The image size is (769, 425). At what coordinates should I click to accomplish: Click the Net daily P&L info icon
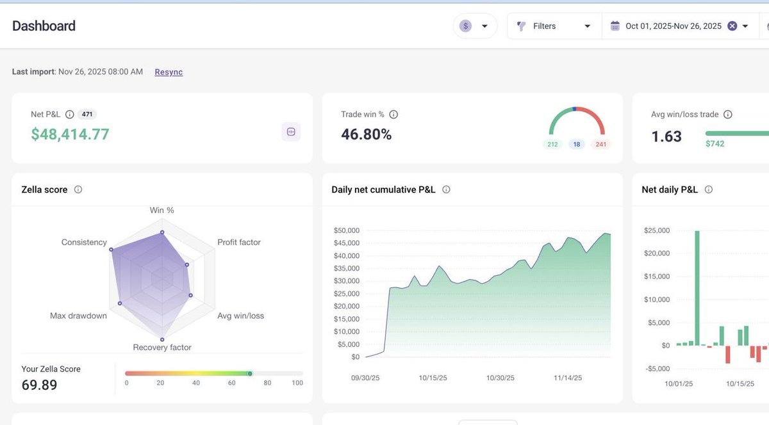(709, 189)
